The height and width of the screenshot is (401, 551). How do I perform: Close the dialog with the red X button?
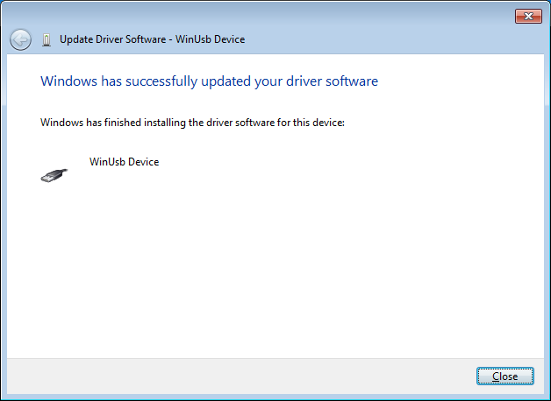point(528,16)
